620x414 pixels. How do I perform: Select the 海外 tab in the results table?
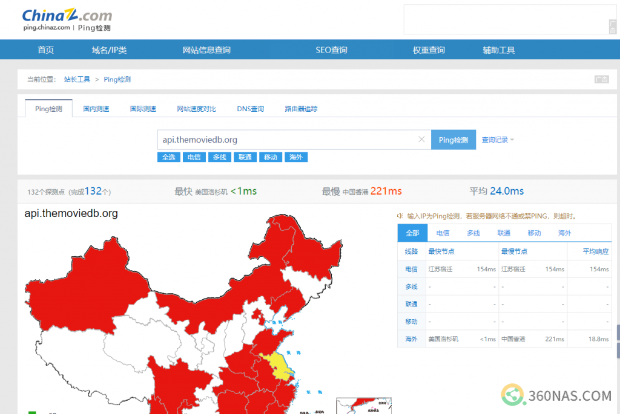(x=564, y=233)
